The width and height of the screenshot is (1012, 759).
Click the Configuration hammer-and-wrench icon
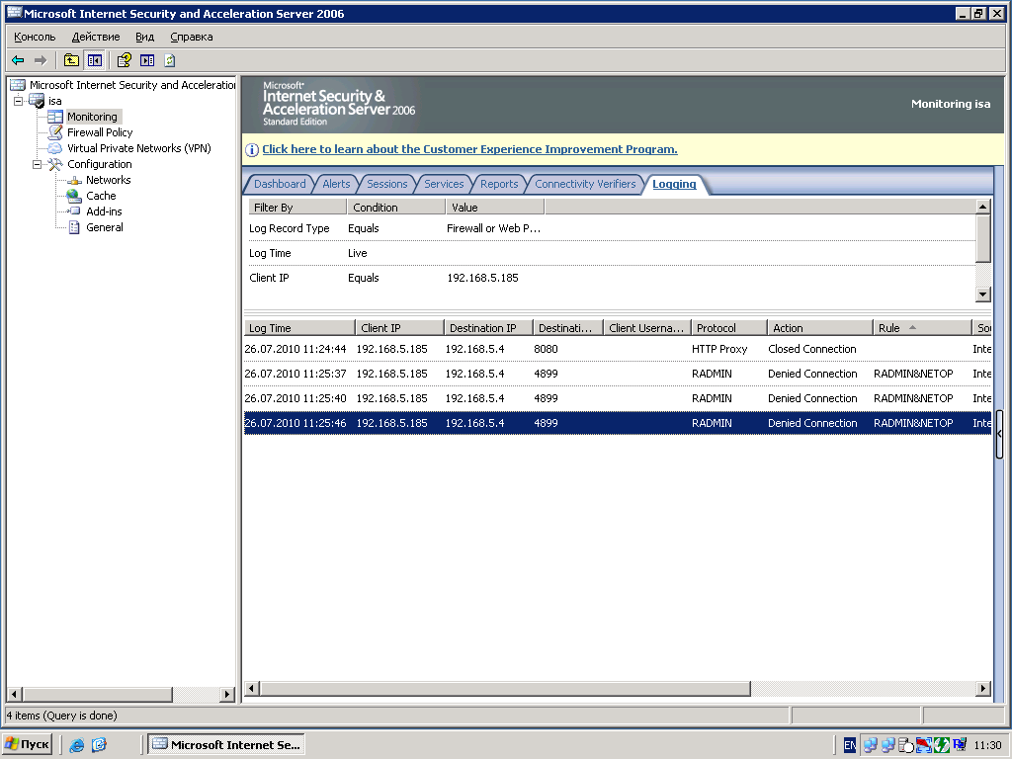[x=55, y=164]
